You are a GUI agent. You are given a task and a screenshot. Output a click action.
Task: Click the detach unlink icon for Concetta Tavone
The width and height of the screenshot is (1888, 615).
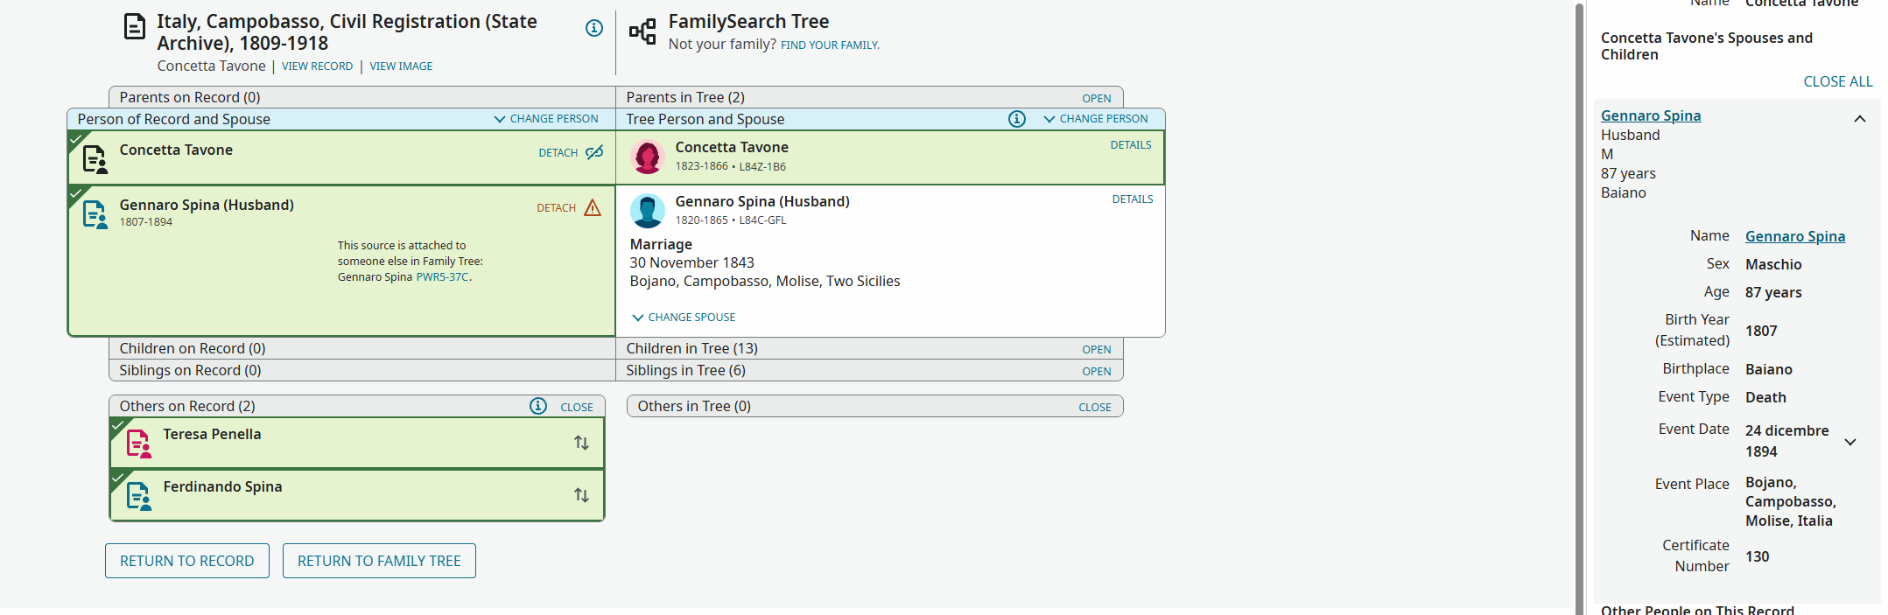(x=594, y=153)
